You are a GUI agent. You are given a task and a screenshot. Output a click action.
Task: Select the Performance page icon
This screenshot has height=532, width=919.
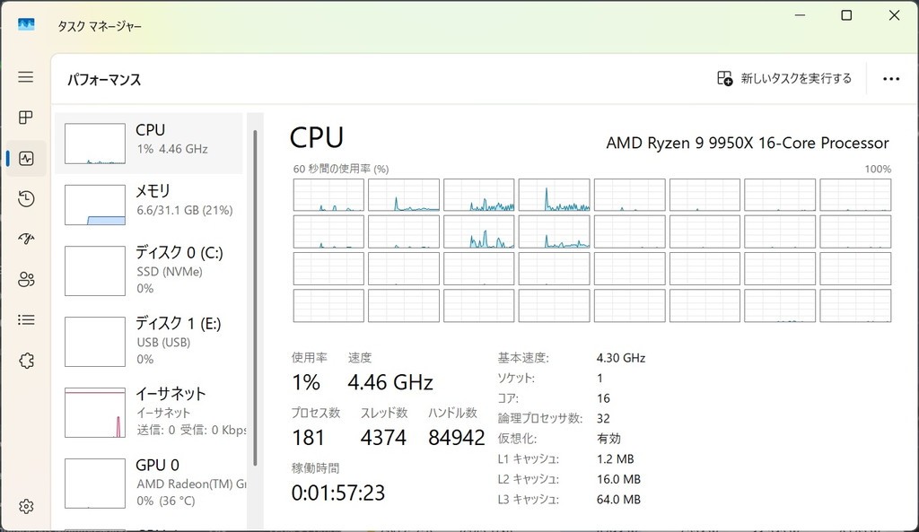click(25, 159)
